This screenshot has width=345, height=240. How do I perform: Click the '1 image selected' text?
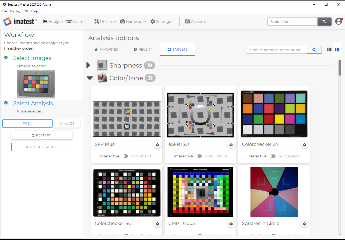(x=32, y=66)
